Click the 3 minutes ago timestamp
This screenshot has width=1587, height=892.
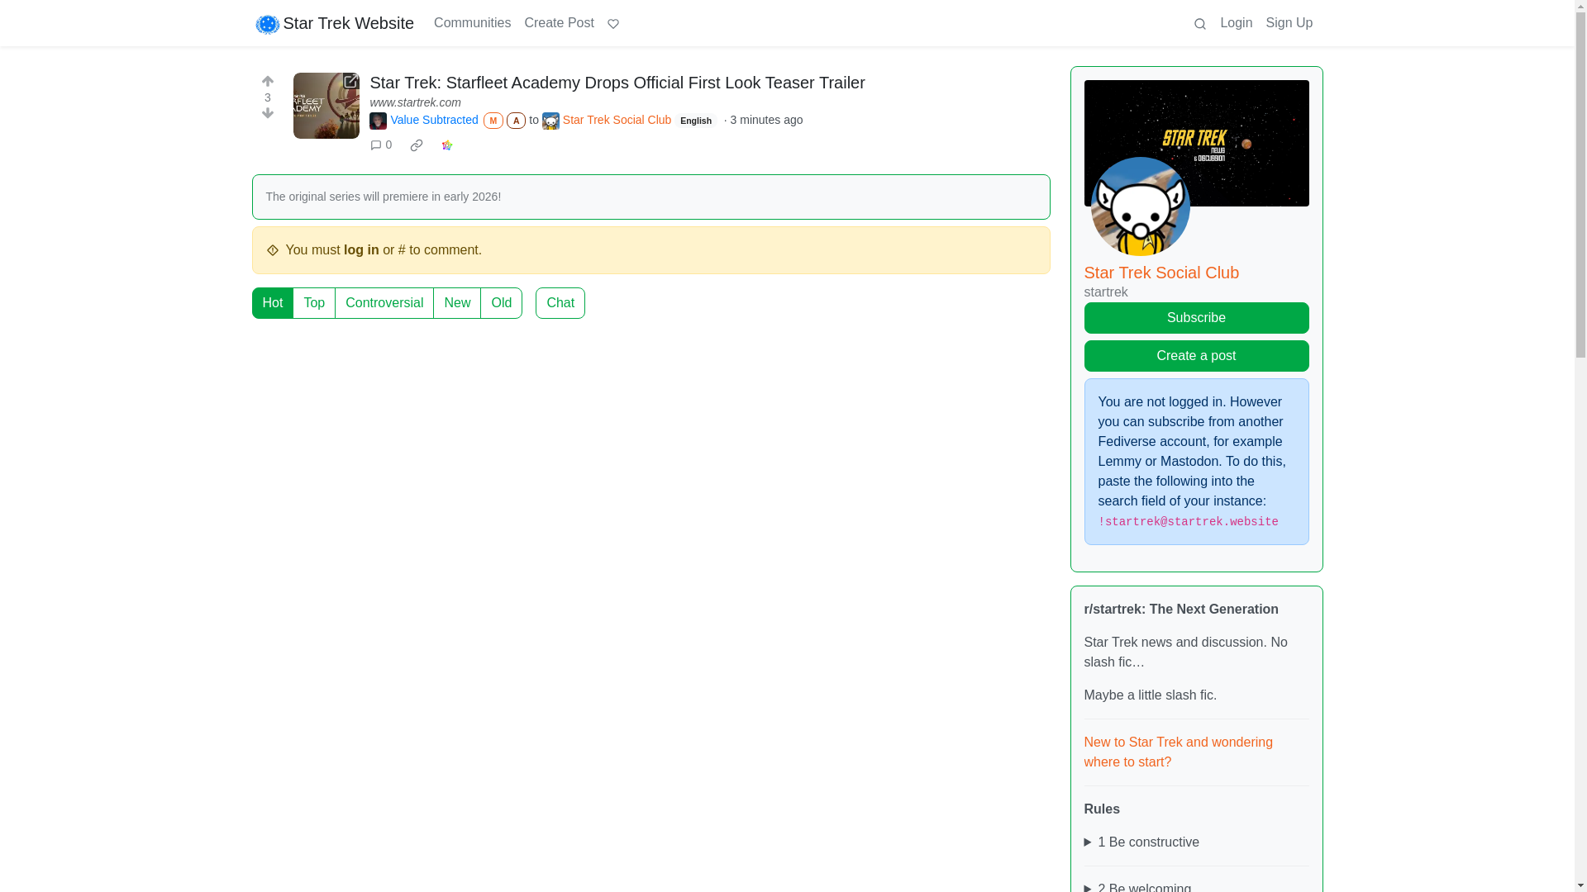(766, 121)
